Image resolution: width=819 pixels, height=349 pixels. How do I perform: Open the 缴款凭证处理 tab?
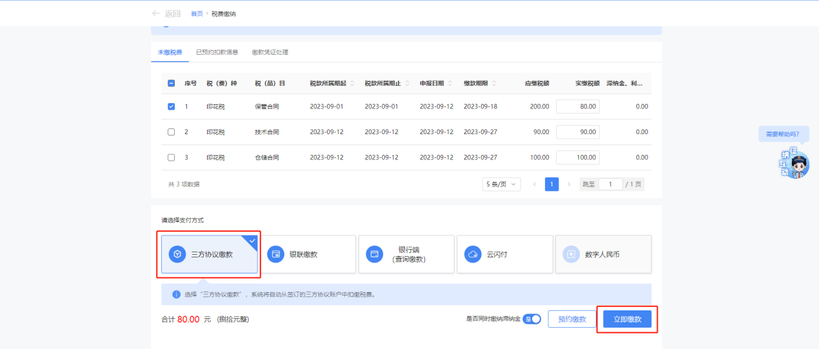pos(270,52)
